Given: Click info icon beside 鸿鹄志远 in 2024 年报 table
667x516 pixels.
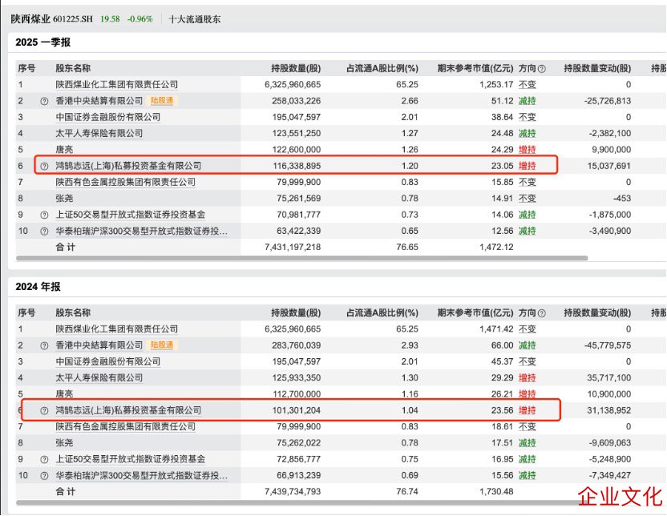Looking at the screenshot, I should click(x=44, y=410).
